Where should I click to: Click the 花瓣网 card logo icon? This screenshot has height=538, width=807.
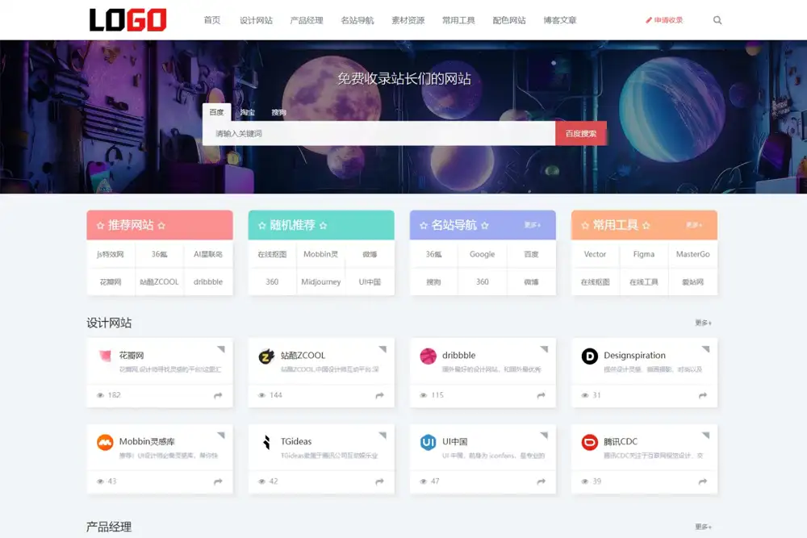pos(105,356)
